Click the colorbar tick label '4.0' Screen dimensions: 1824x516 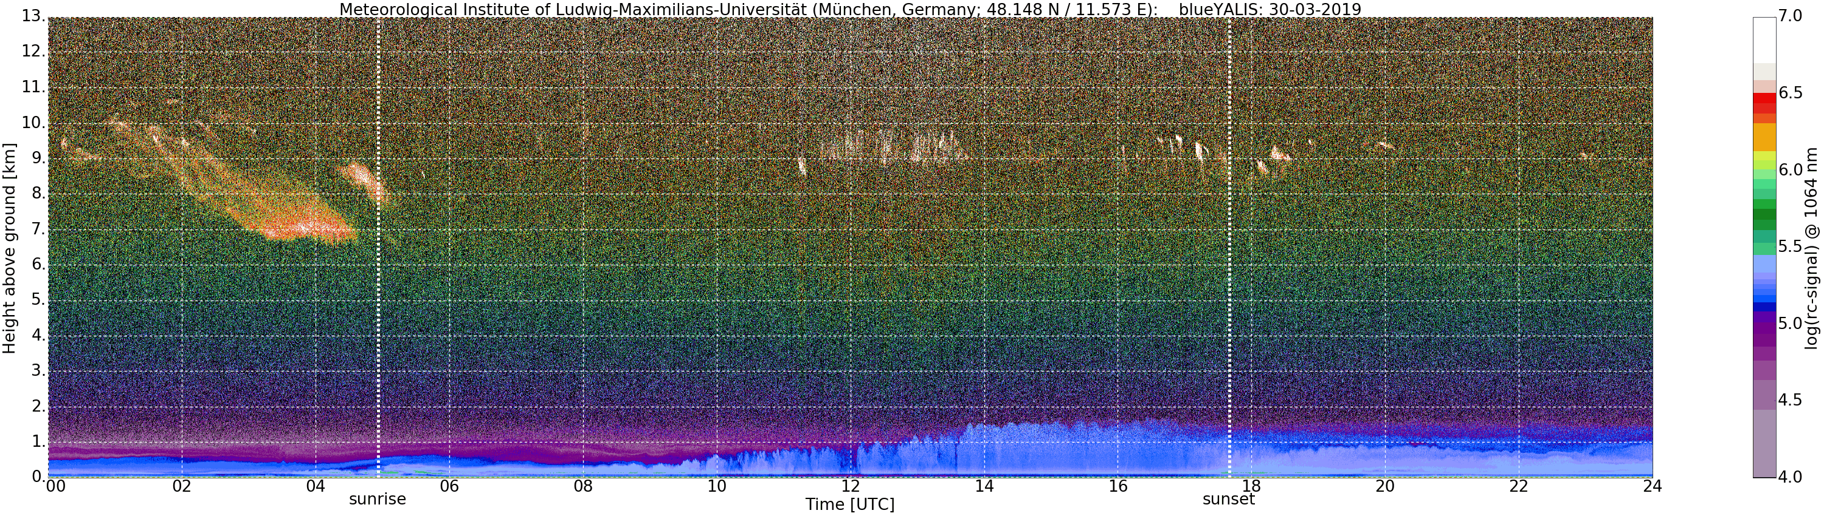tap(1789, 477)
